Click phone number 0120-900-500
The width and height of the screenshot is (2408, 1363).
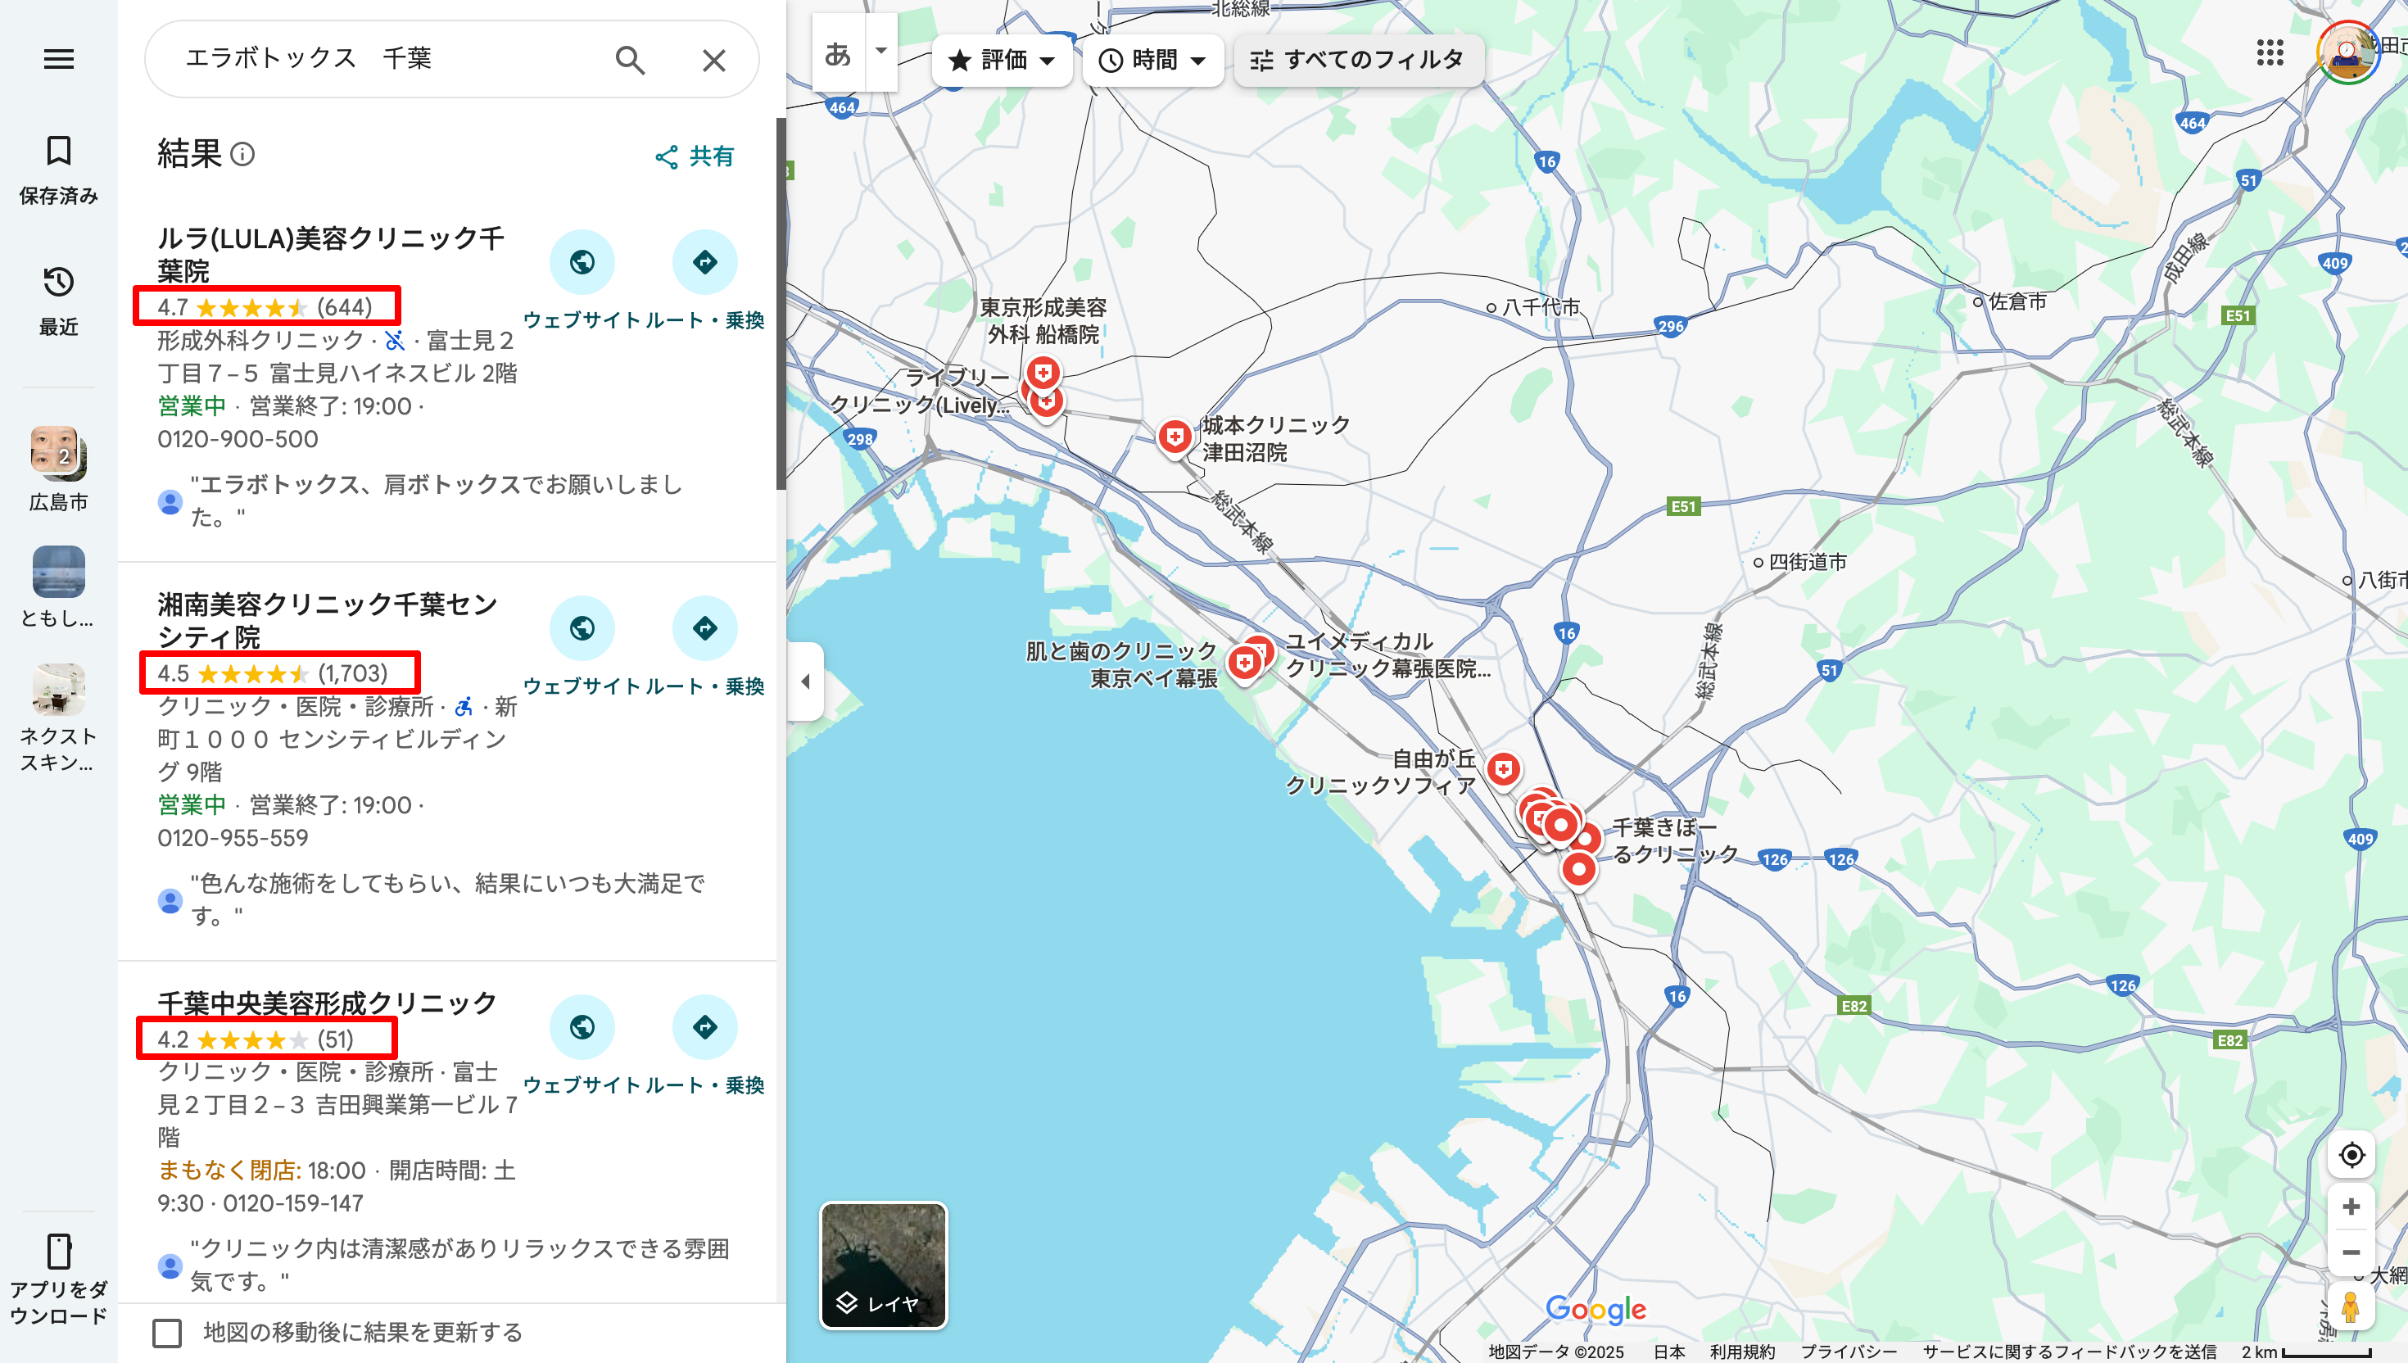tap(238, 439)
